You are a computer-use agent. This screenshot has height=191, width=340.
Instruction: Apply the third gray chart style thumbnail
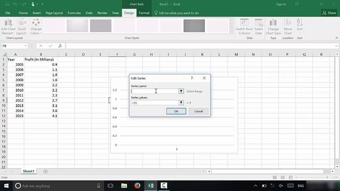(100, 25)
